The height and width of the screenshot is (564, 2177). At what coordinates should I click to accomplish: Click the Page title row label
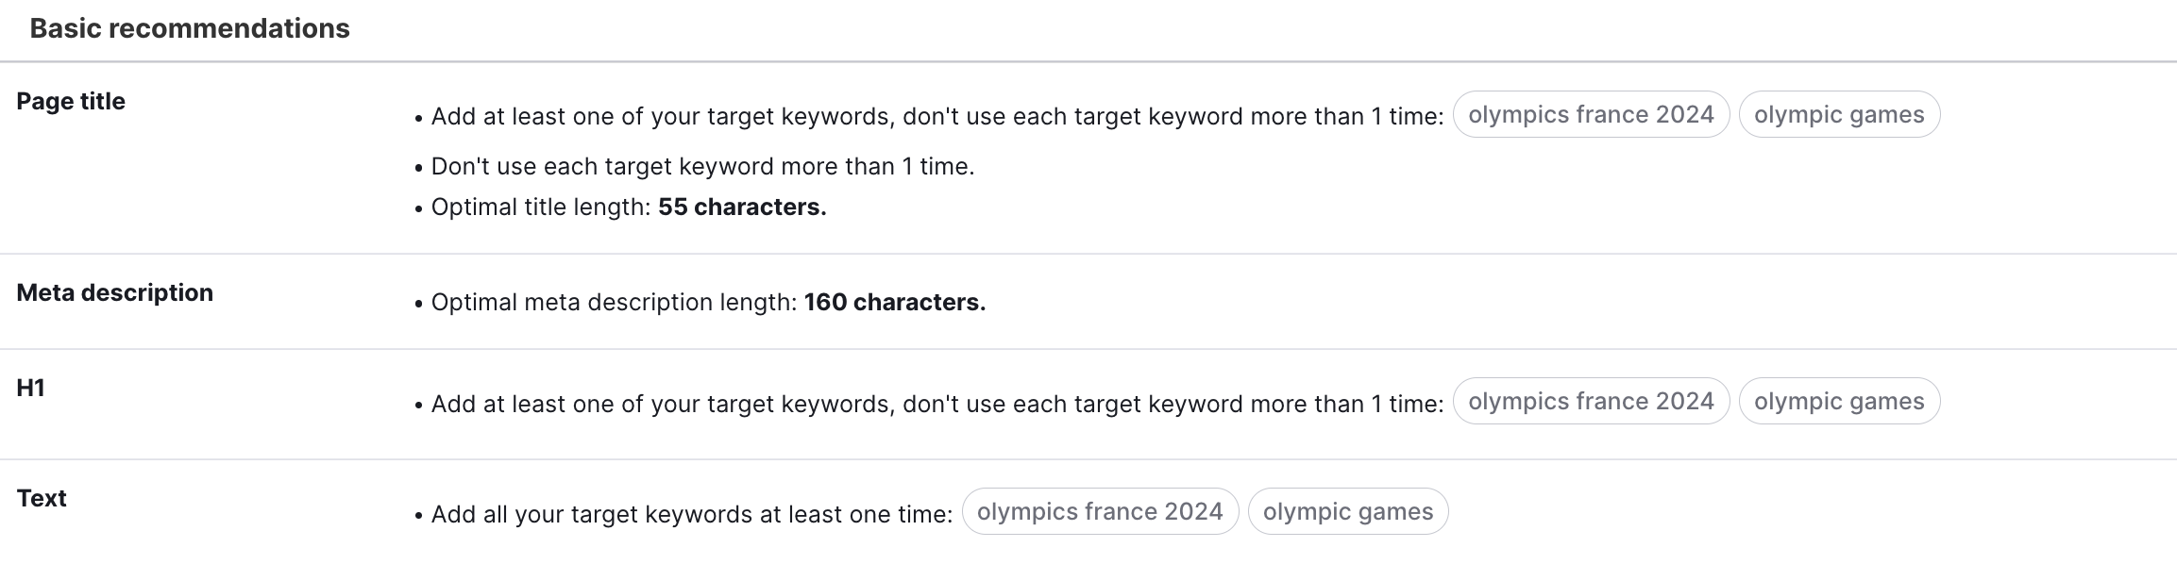click(69, 101)
